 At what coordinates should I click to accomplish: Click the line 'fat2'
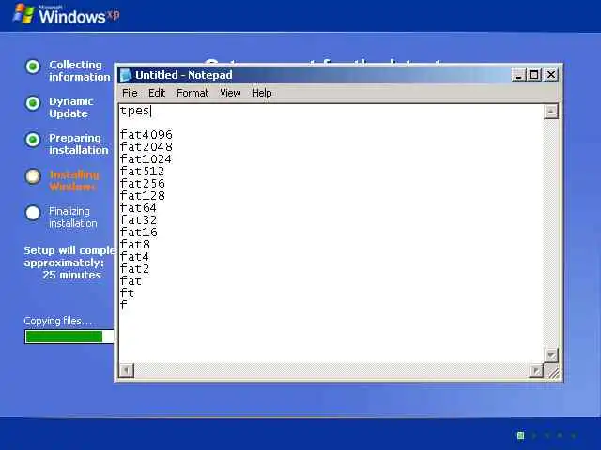coord(134,269)
